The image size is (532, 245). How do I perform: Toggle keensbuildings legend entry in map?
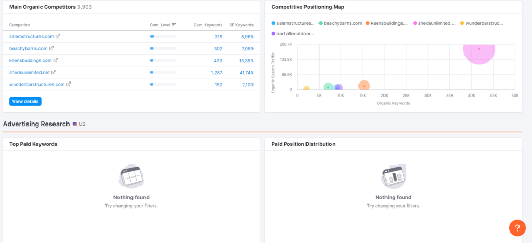tap(387, 23)
